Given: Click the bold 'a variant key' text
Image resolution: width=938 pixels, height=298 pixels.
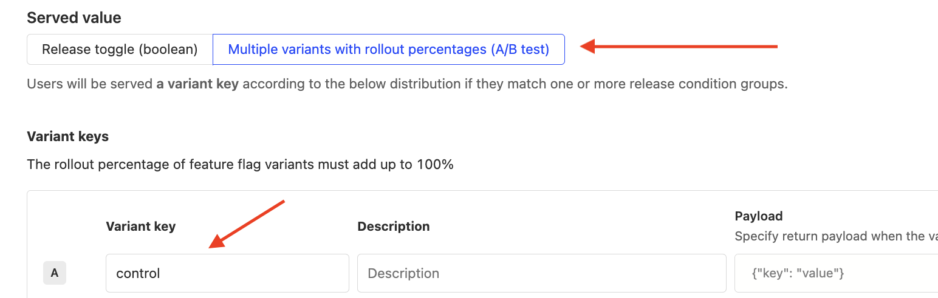Looking at the screenshot, I should (x=197, y=84).
